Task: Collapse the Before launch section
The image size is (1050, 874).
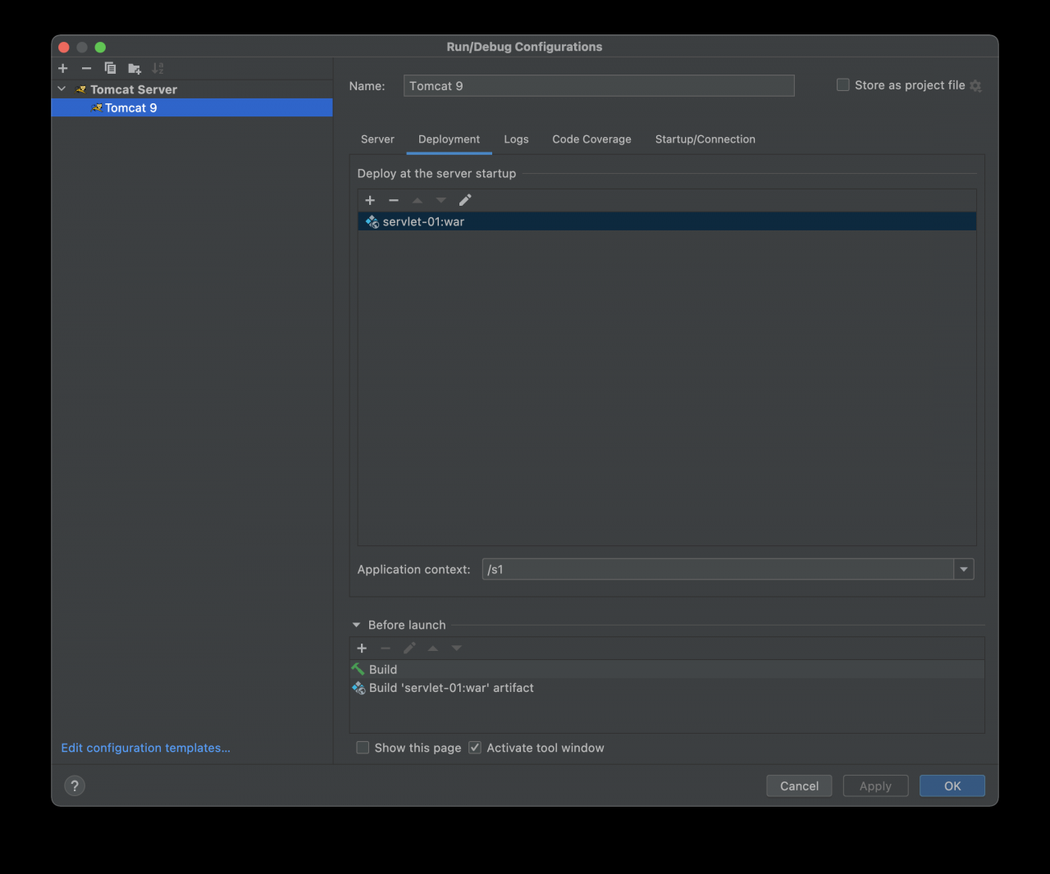Action: click(356, 625)
